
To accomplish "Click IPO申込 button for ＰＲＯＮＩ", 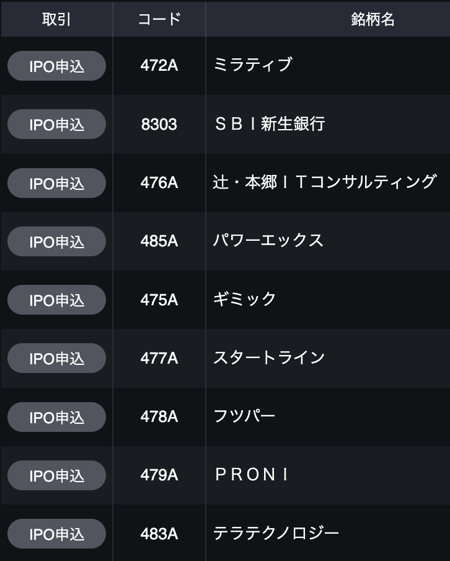I will pyautogui.click(x=56, y=475).
